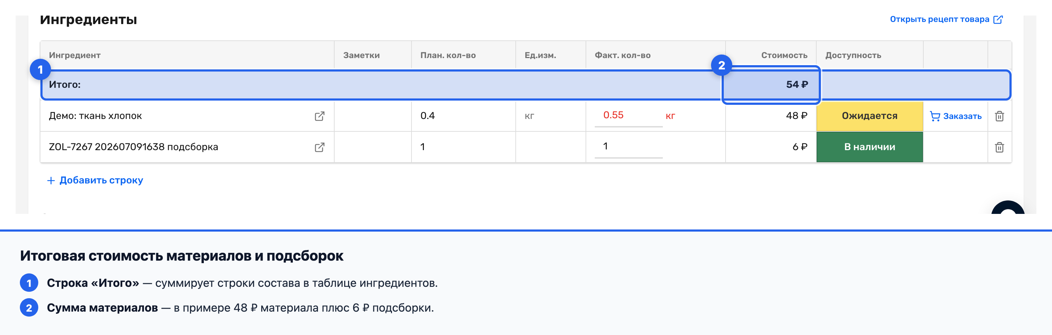
Task: Edit the actual quantity field showing 1
Action: point(628,147)
